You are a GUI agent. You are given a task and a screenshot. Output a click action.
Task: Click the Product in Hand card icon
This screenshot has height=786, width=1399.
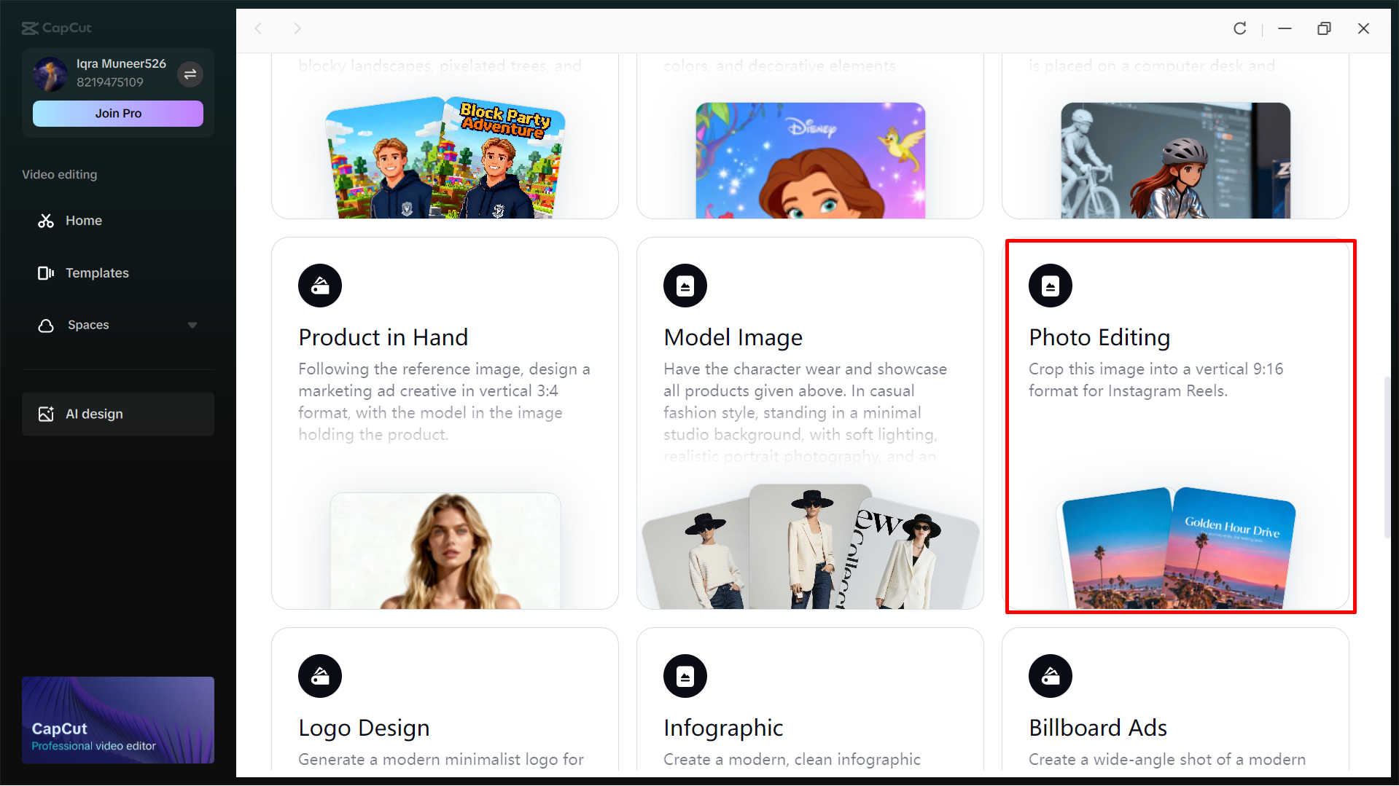coord(319,285)
